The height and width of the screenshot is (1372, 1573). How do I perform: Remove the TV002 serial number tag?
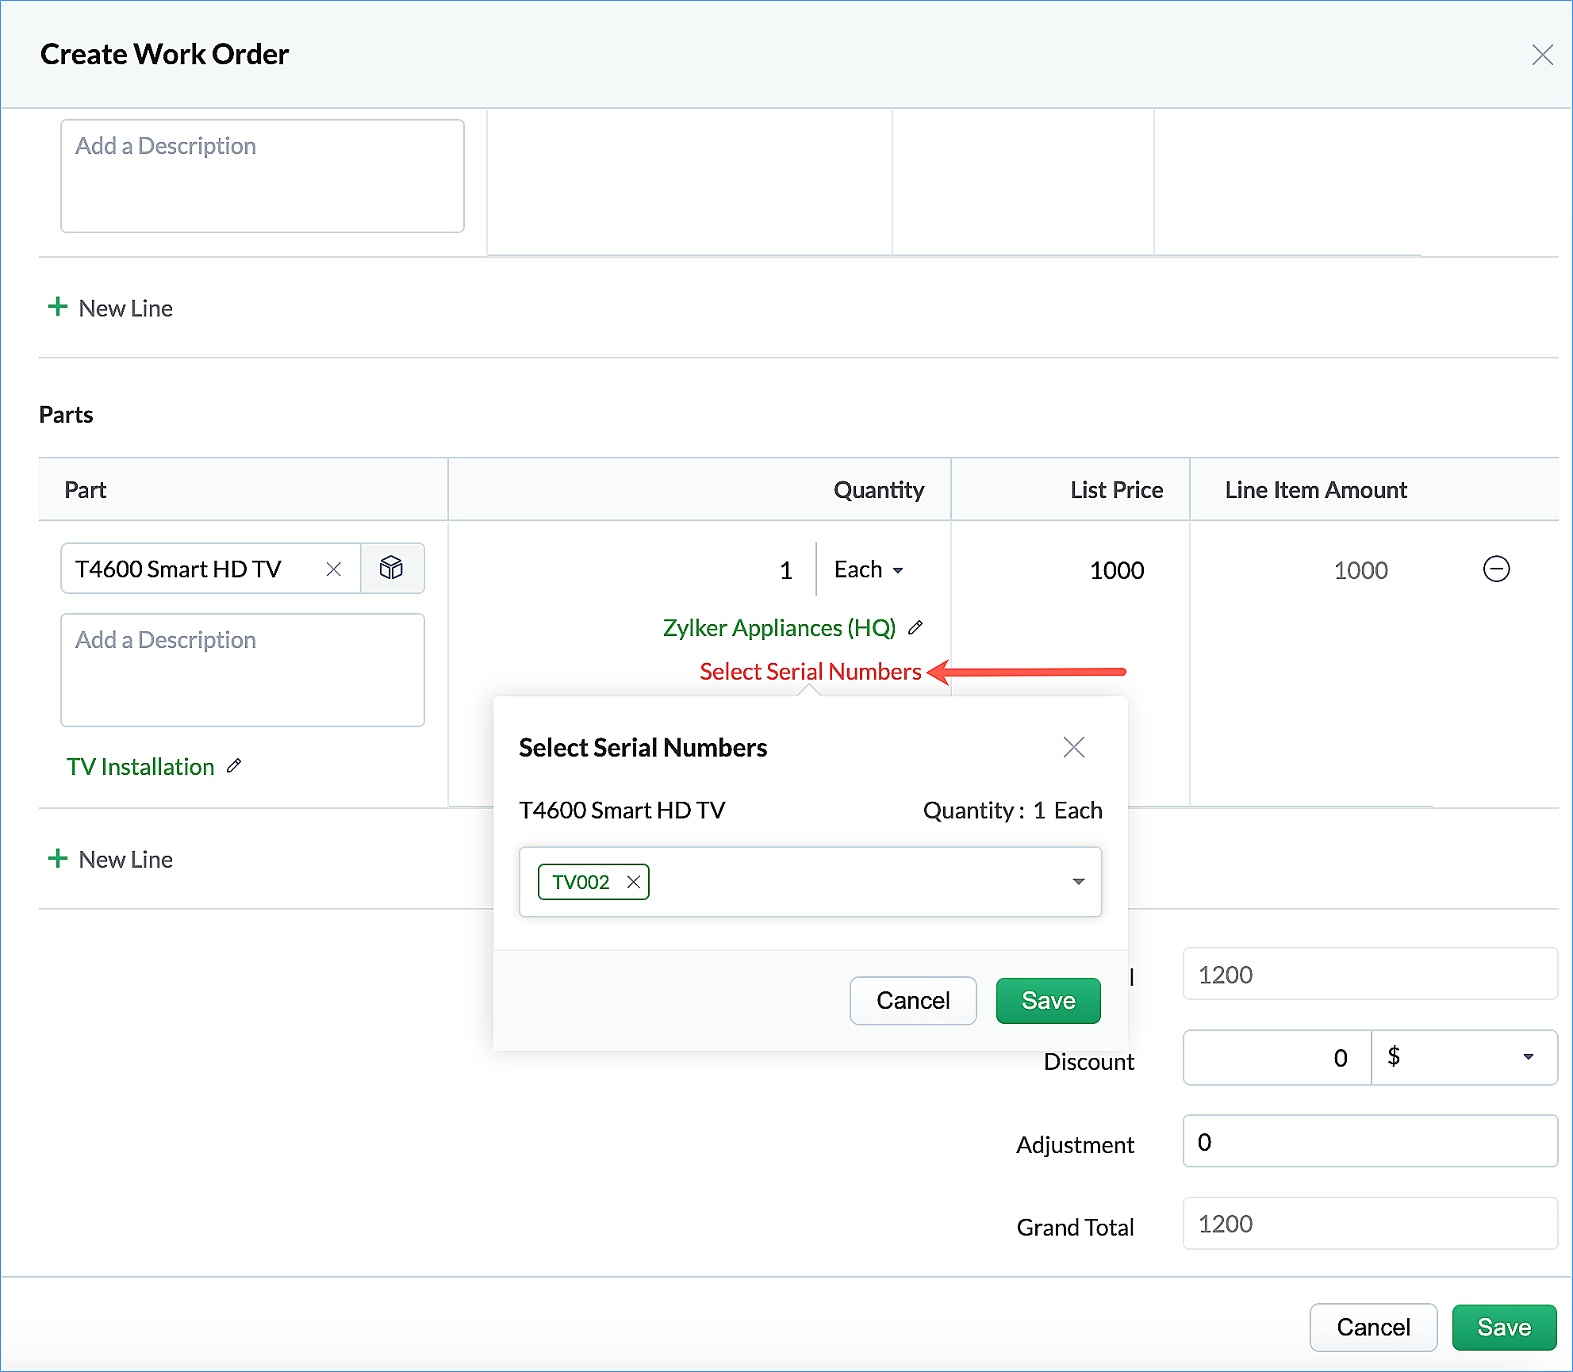tap(633, 882)
